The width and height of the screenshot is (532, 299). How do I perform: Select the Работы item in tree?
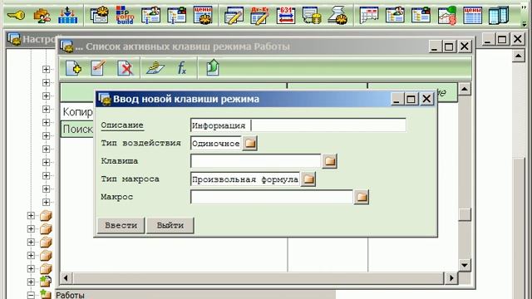pos(70,295)
